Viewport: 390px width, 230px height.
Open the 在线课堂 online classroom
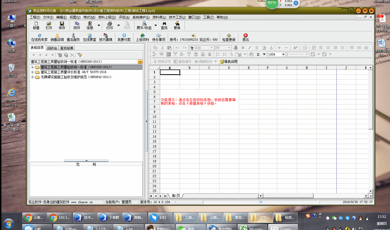(x=89, y=37)
